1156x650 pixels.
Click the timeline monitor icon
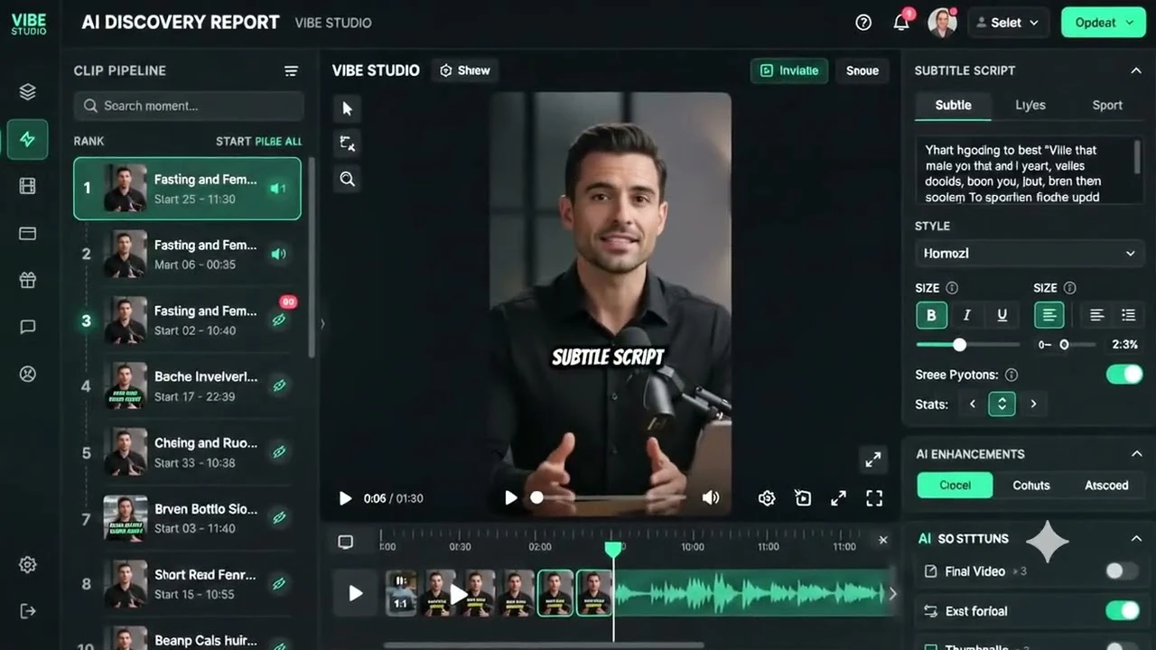(x=345, y=542)
